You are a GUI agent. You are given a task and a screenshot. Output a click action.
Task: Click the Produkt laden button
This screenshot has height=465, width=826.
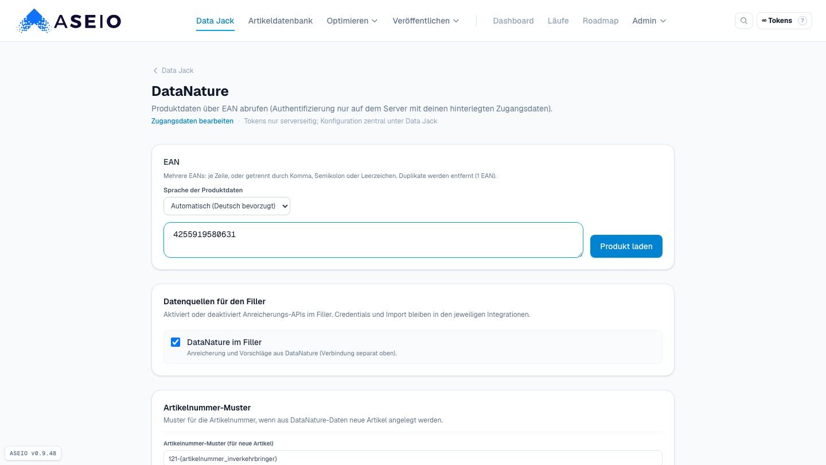point(626,246)
